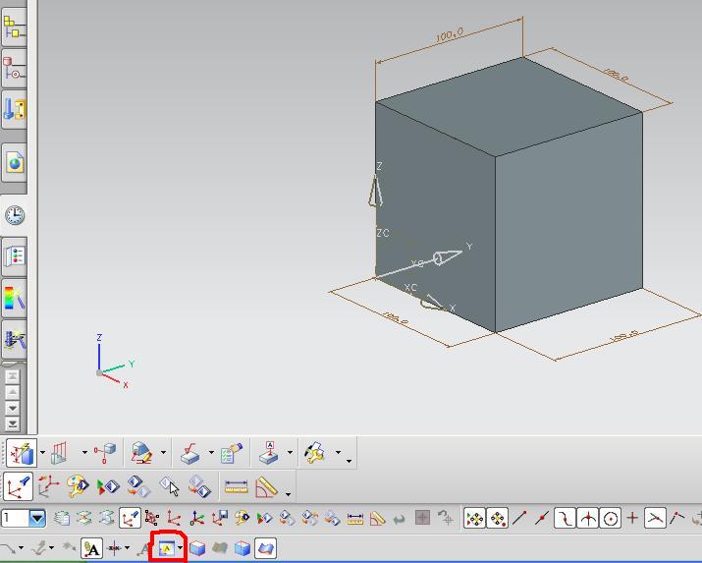Click the cursor-select layer icon in second row
Image resolution: width=702 pixels, height=563 pixels.
[x=170, y=486]
